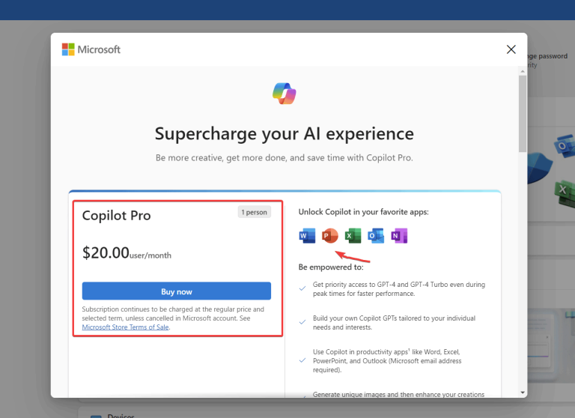Click the Build your own Copilot GPTs text

coord(395,323)
